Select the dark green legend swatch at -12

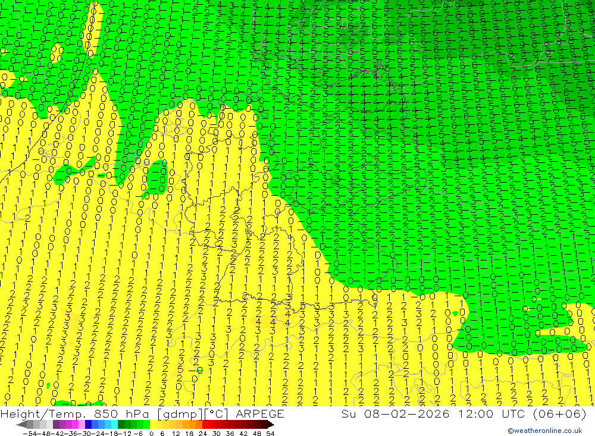[x=121, y=424]
